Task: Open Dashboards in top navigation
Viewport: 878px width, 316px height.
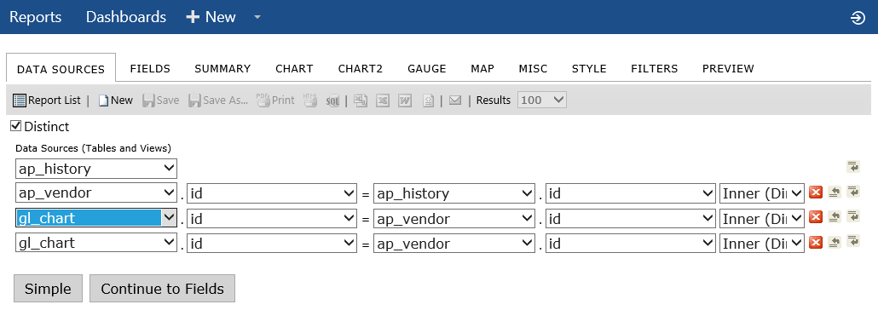Action: (x=126, y=17)
